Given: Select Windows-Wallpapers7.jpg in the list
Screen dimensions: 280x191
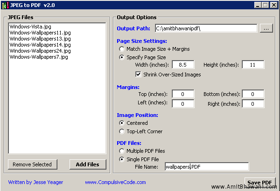Looking at the screenshot, I should pos(38,57).
